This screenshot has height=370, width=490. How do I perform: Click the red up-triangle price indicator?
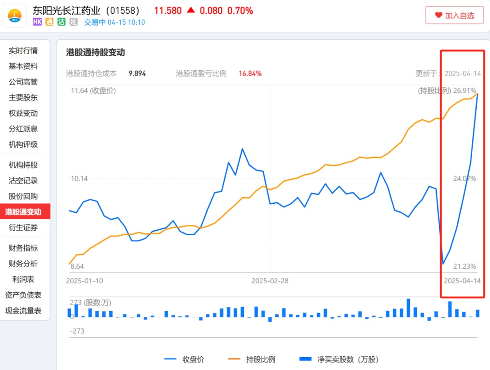coord(191,10)
